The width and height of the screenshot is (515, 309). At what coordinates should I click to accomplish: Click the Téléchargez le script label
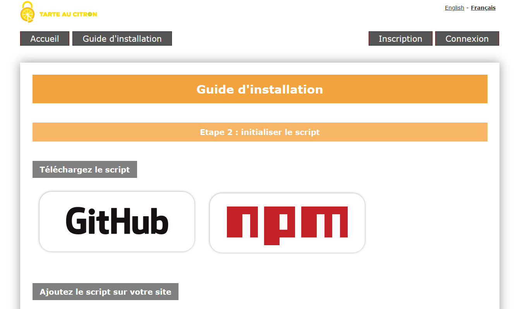tap(85, 169)
